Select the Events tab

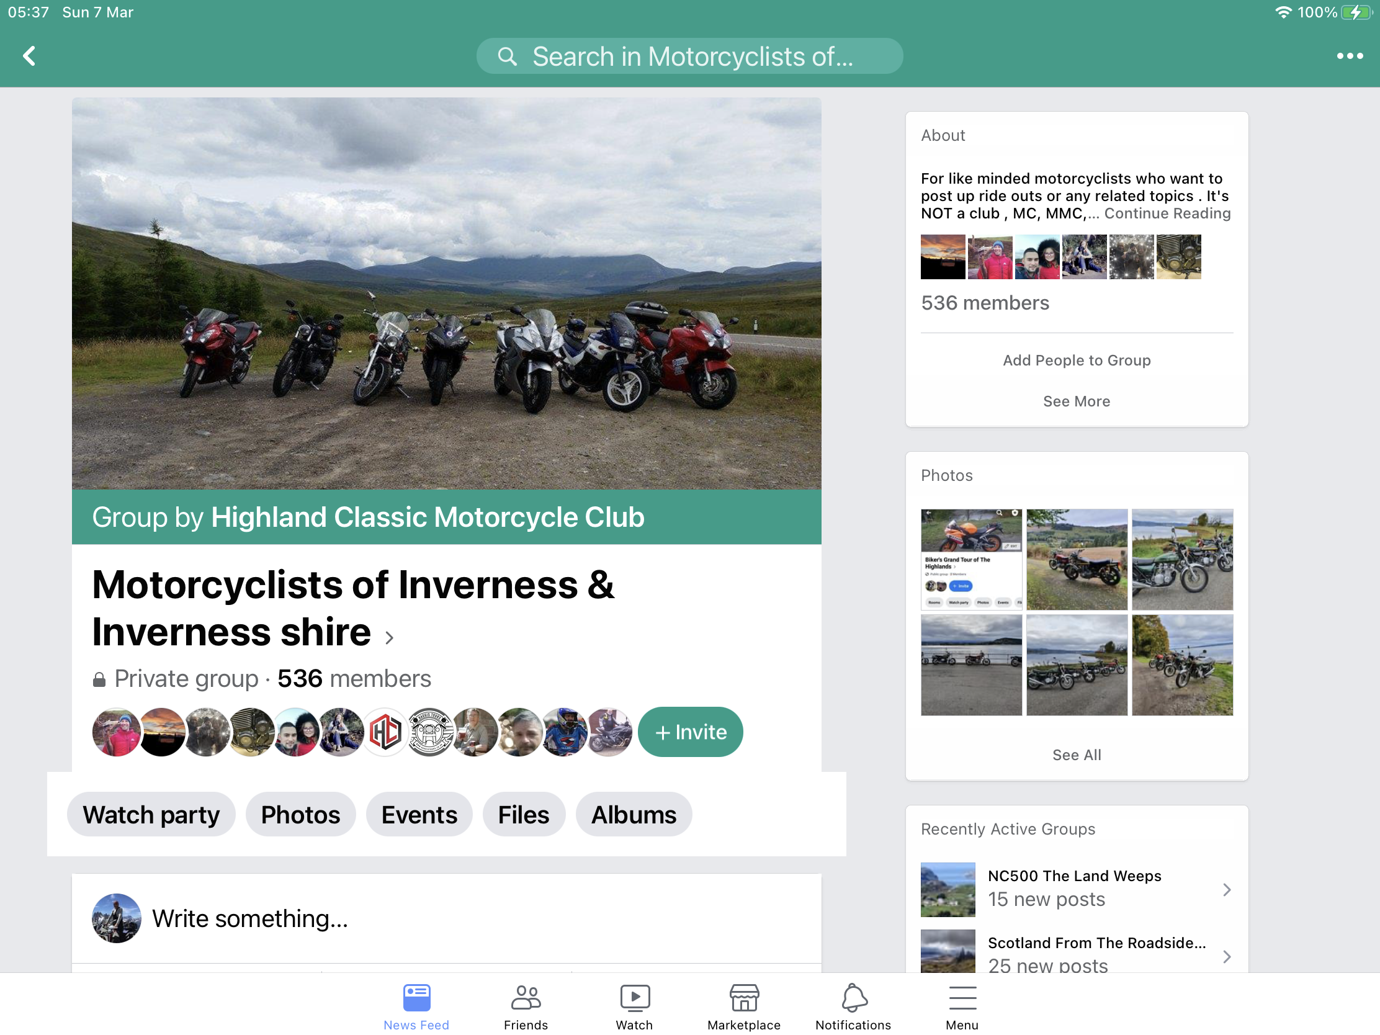(419, 815)
